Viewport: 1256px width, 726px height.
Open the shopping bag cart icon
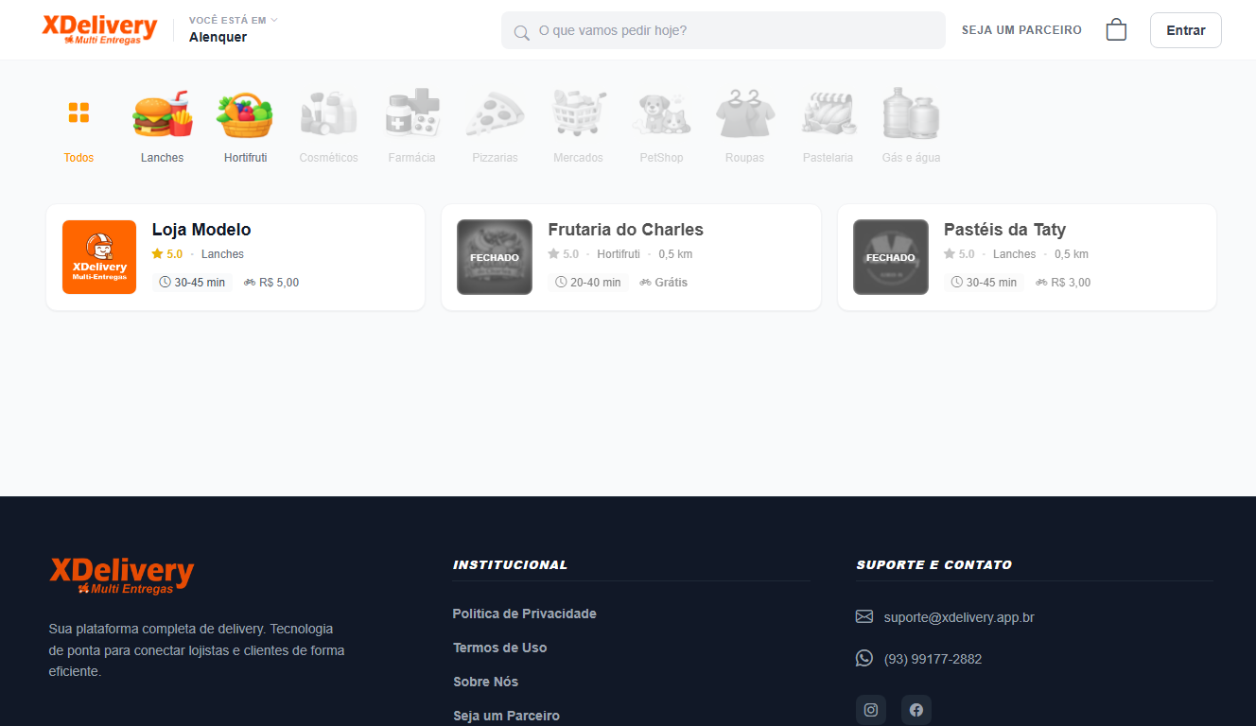(x=1116, y=30)
